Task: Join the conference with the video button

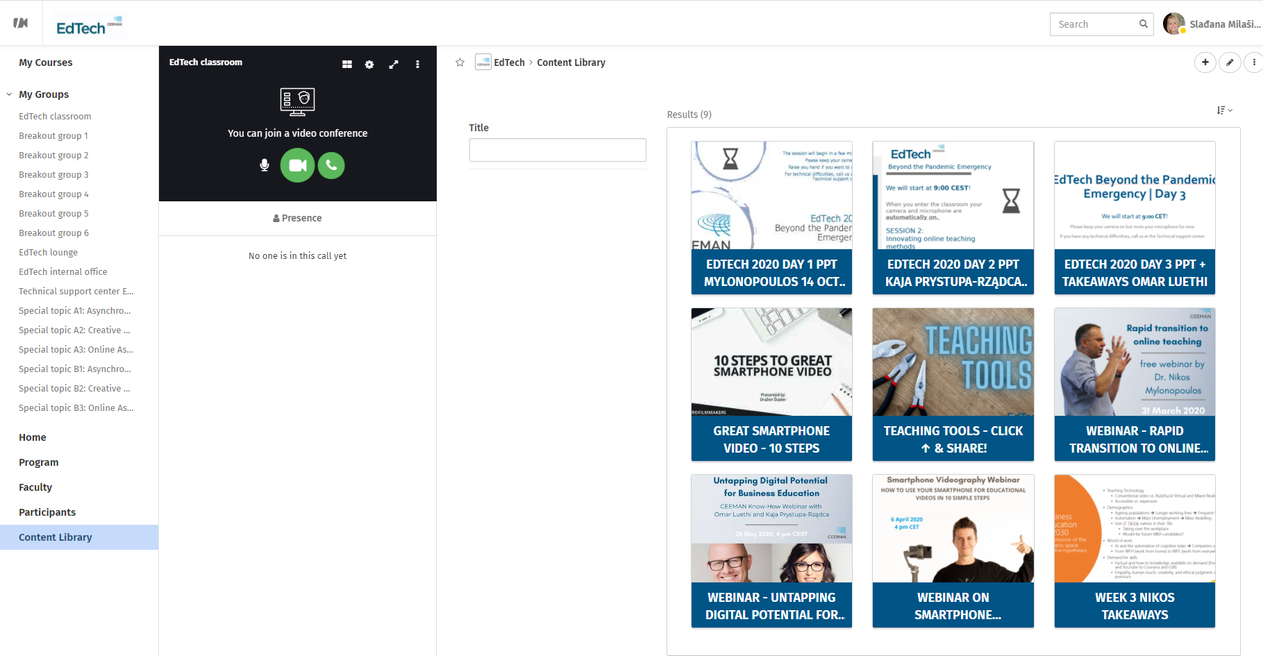Action: (x=297, y=165)
